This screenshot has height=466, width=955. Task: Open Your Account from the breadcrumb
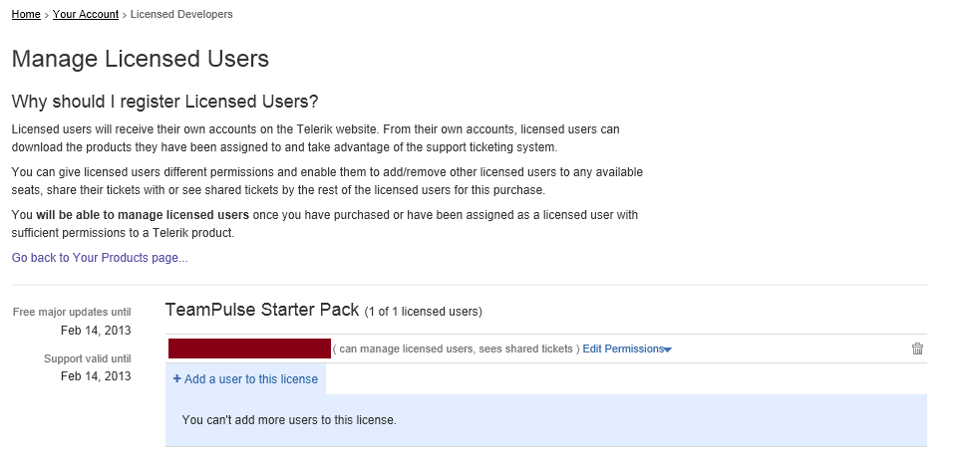86,14
